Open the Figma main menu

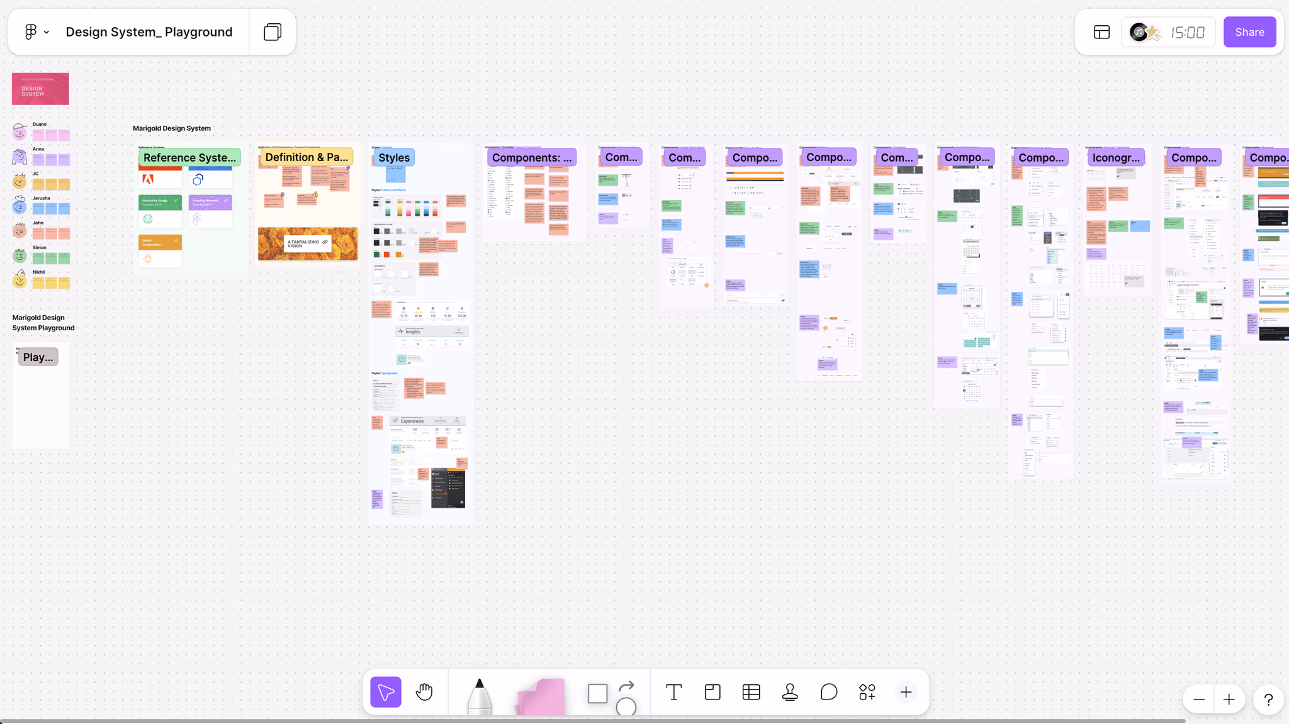tap(37, 32)
